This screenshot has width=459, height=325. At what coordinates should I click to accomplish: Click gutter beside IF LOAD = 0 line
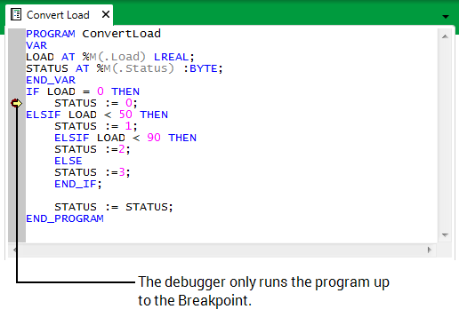tap(17, 91)
